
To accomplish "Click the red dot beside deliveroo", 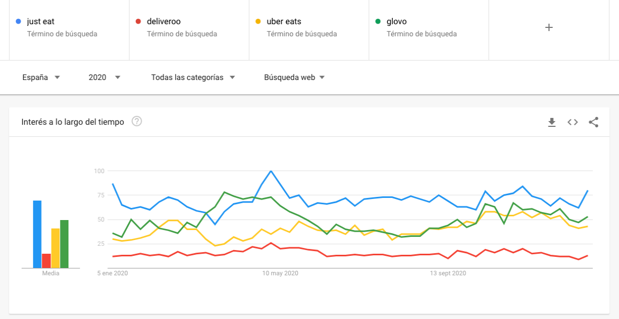I will 138,22.
